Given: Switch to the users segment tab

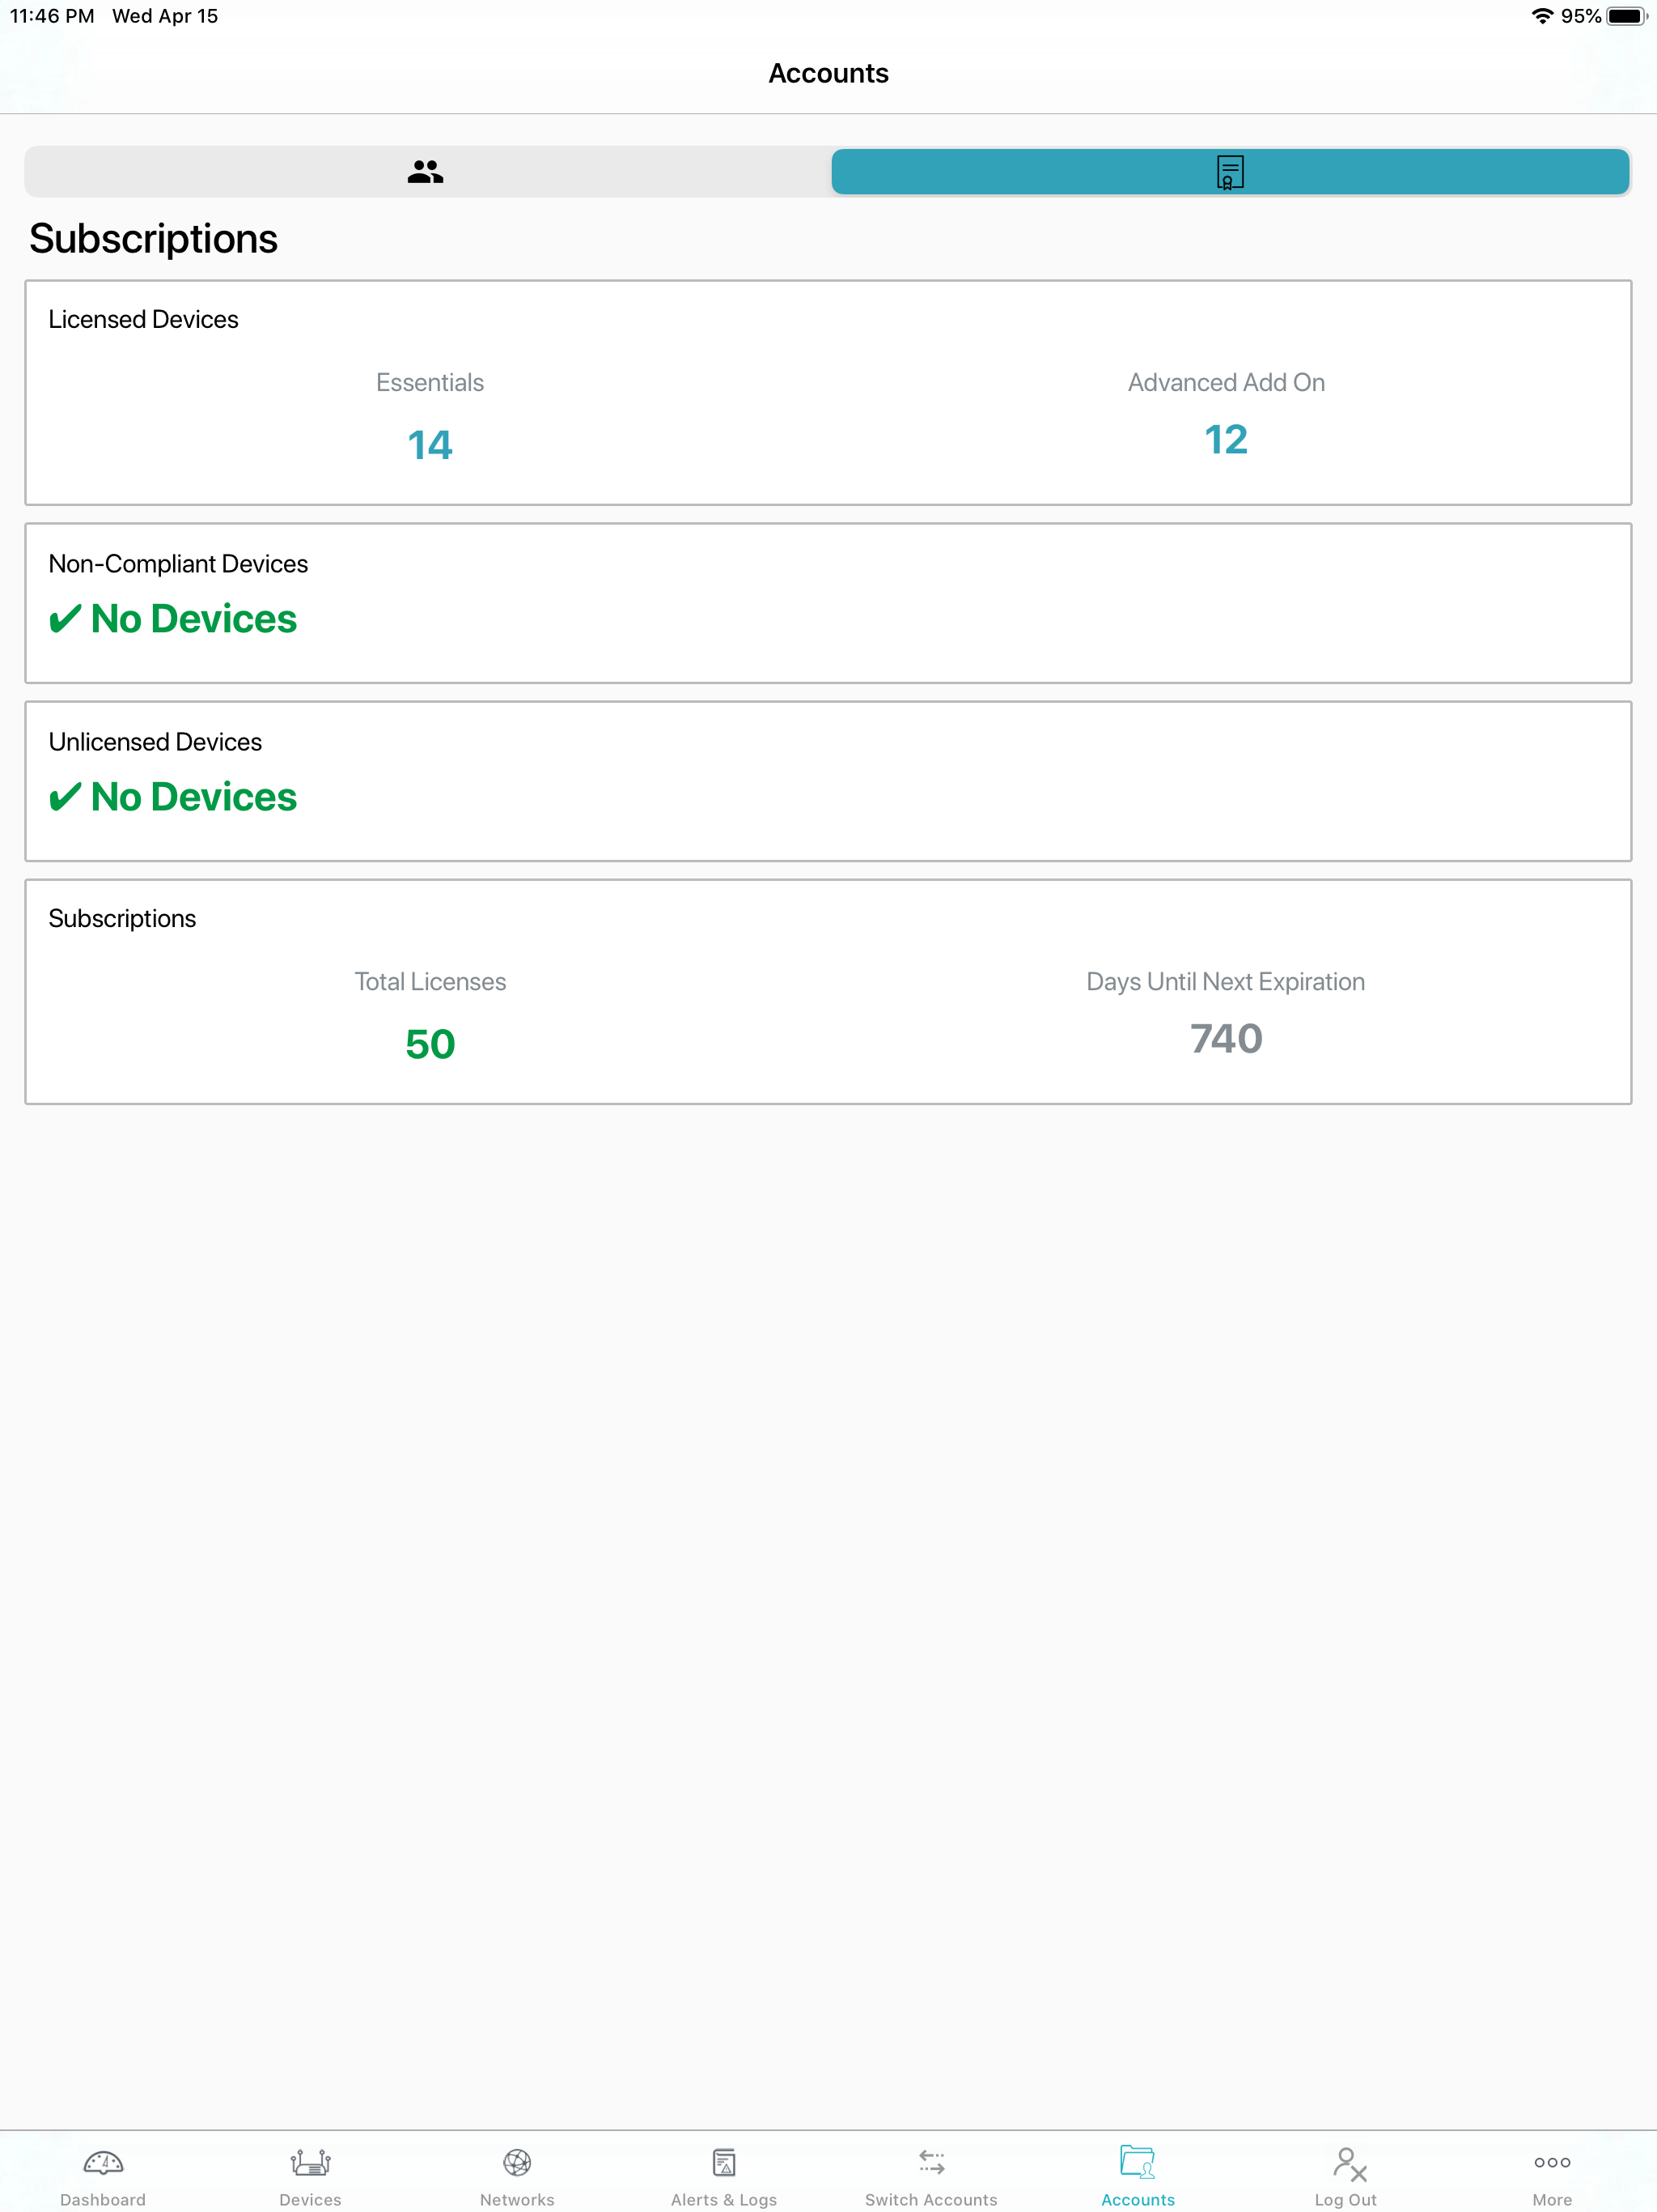Looking at the screenshot, I should point(426,172).
